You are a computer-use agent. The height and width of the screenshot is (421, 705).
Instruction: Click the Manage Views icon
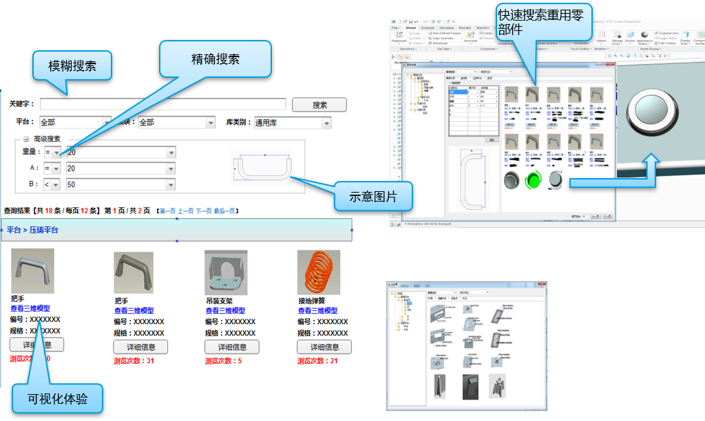point(617,35)
